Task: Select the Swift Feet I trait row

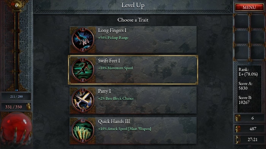Action: pos(133,70)
